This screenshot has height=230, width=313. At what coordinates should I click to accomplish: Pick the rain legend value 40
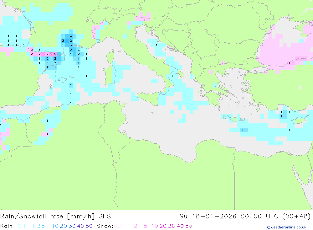click(x=81, y=226)
